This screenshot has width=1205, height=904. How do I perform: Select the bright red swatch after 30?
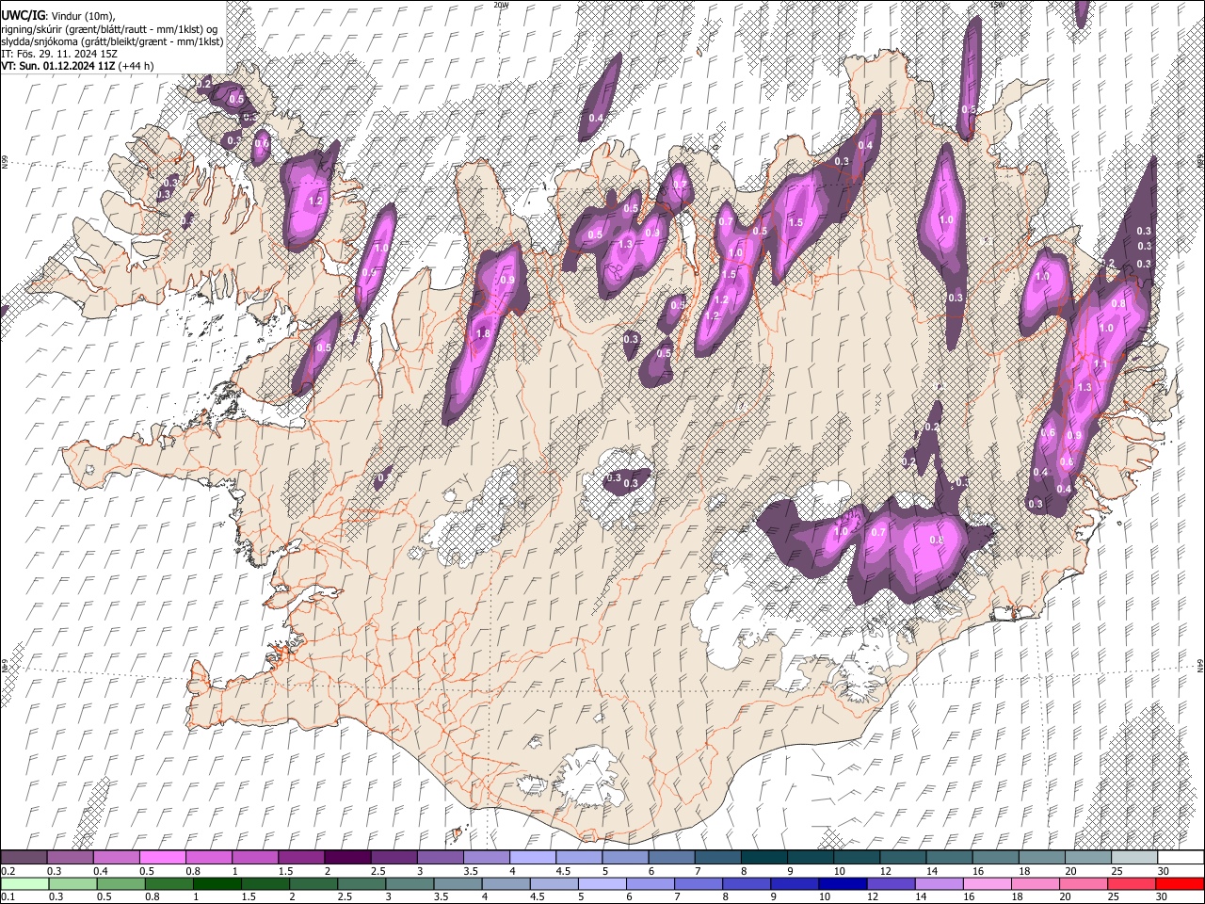(x=1181, y=883)
